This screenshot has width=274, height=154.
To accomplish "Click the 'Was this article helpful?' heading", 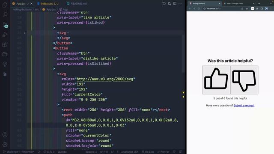I will click(230, 61).
